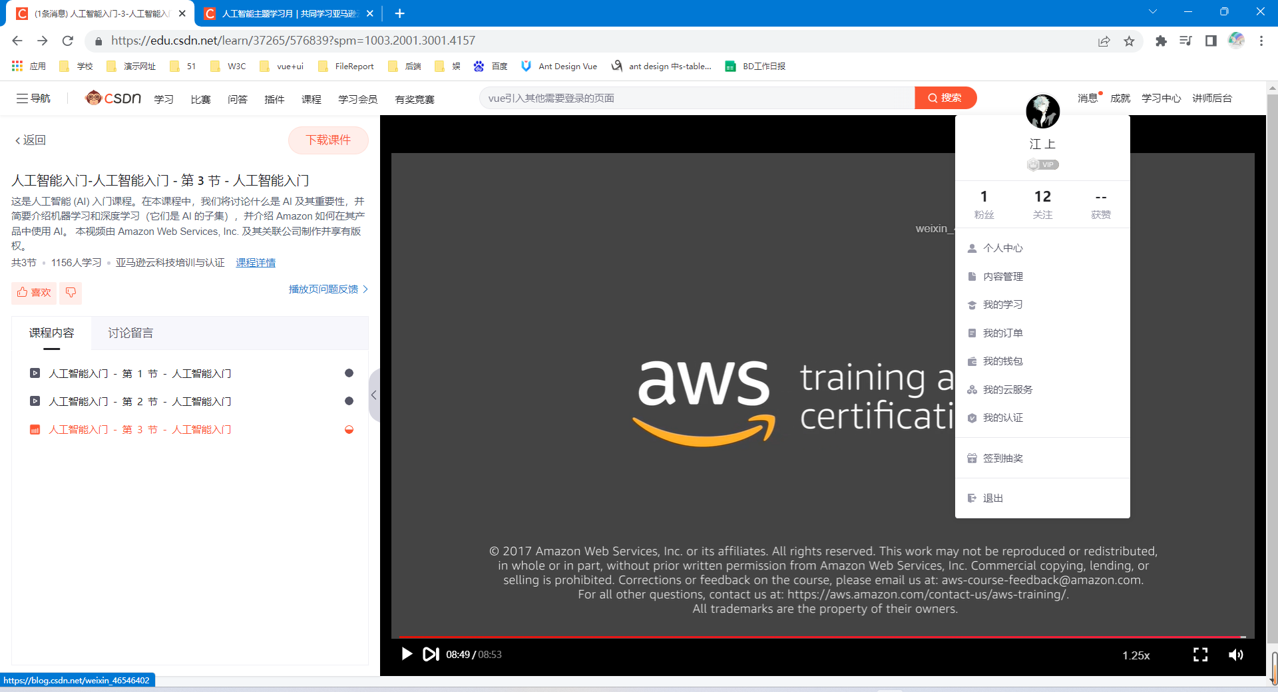This screenshot has height=692, width=1278.
Task: Mute the video with the speaker icon
Action: coord(1236,655)
